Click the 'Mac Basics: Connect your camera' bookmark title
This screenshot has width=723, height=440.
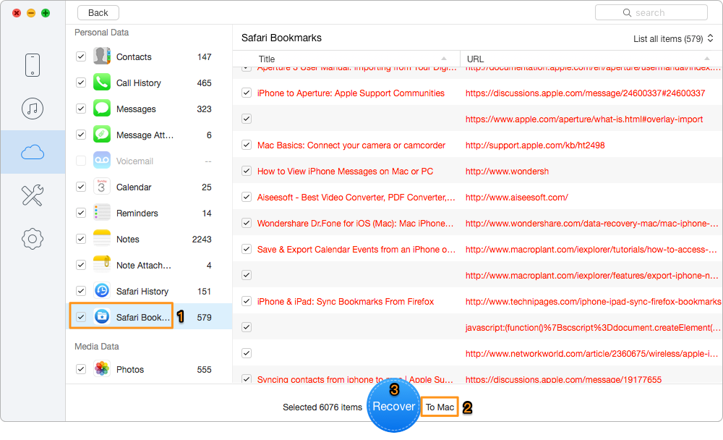[x=351, y=145]
